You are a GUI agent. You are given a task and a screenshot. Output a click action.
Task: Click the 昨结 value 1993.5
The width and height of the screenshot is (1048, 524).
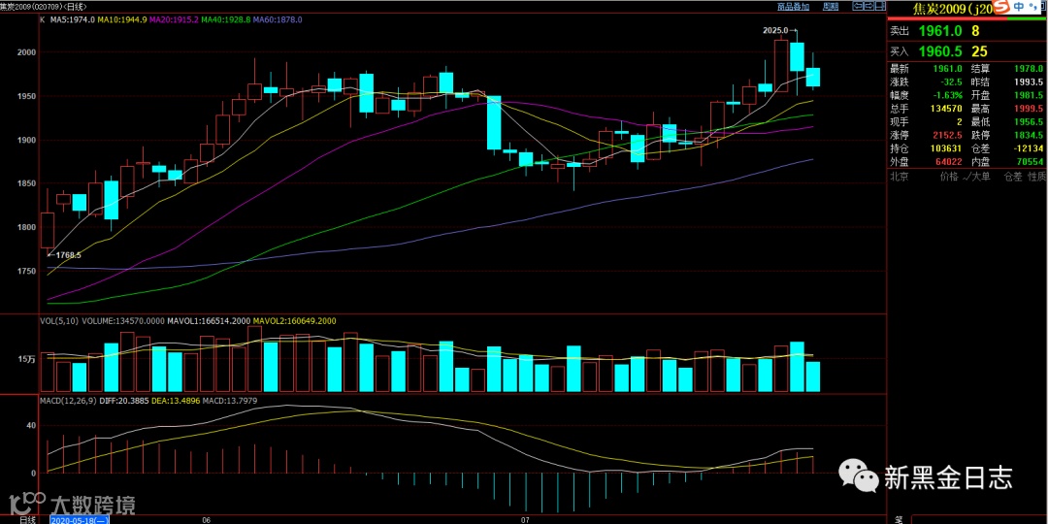click(x=1030, y=82)
